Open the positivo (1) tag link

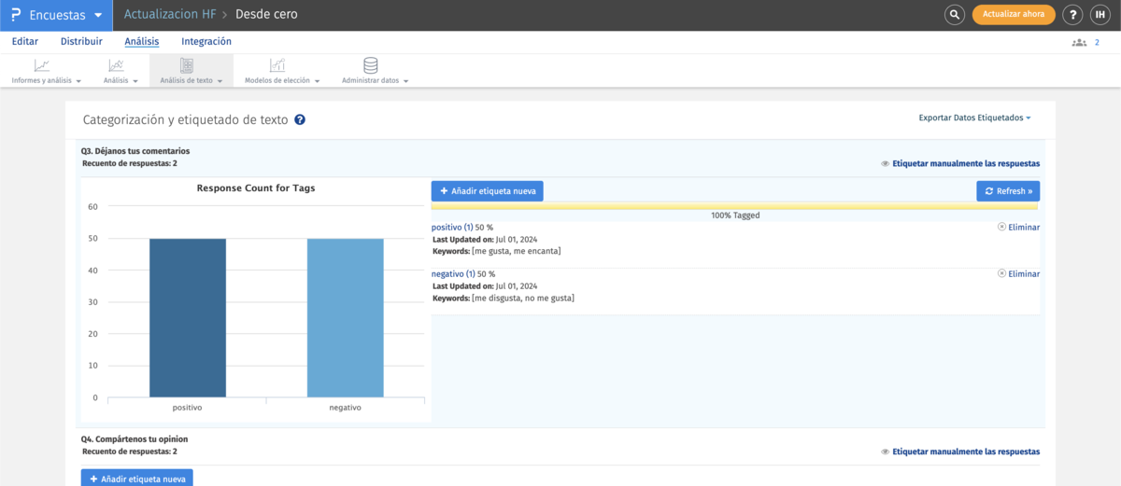[452, 228]
